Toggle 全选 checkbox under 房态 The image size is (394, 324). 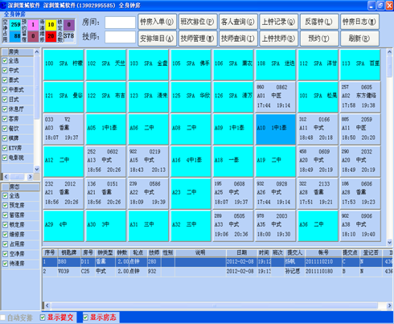click(5, 195)
